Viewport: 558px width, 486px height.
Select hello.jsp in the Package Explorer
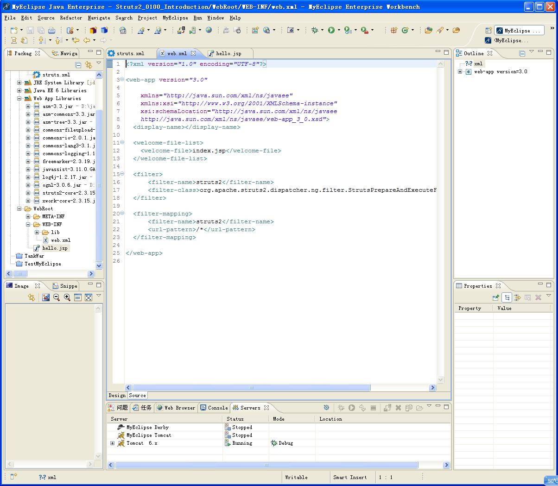click(x=55, y=248)
